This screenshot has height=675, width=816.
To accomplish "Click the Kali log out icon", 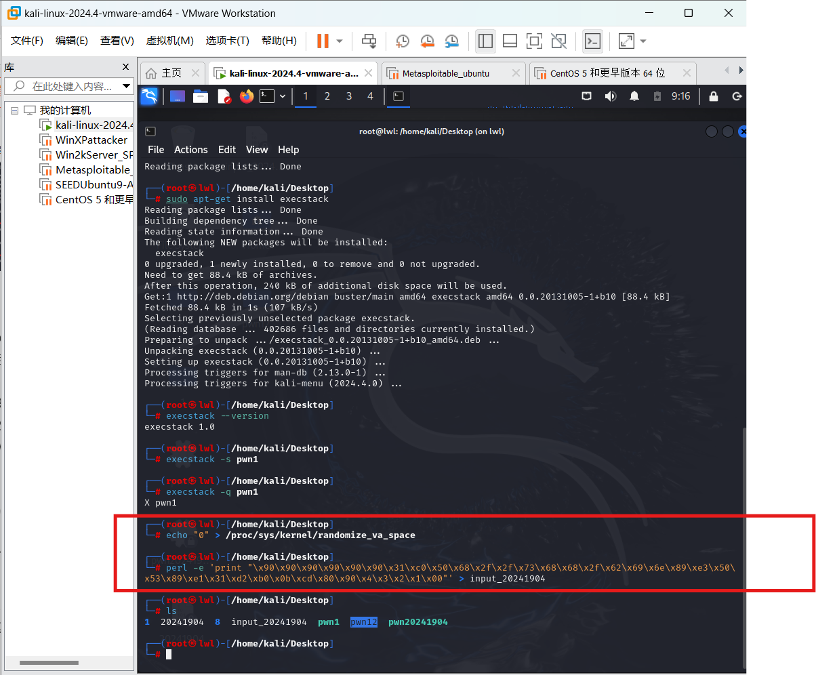I will pos(737,96).
